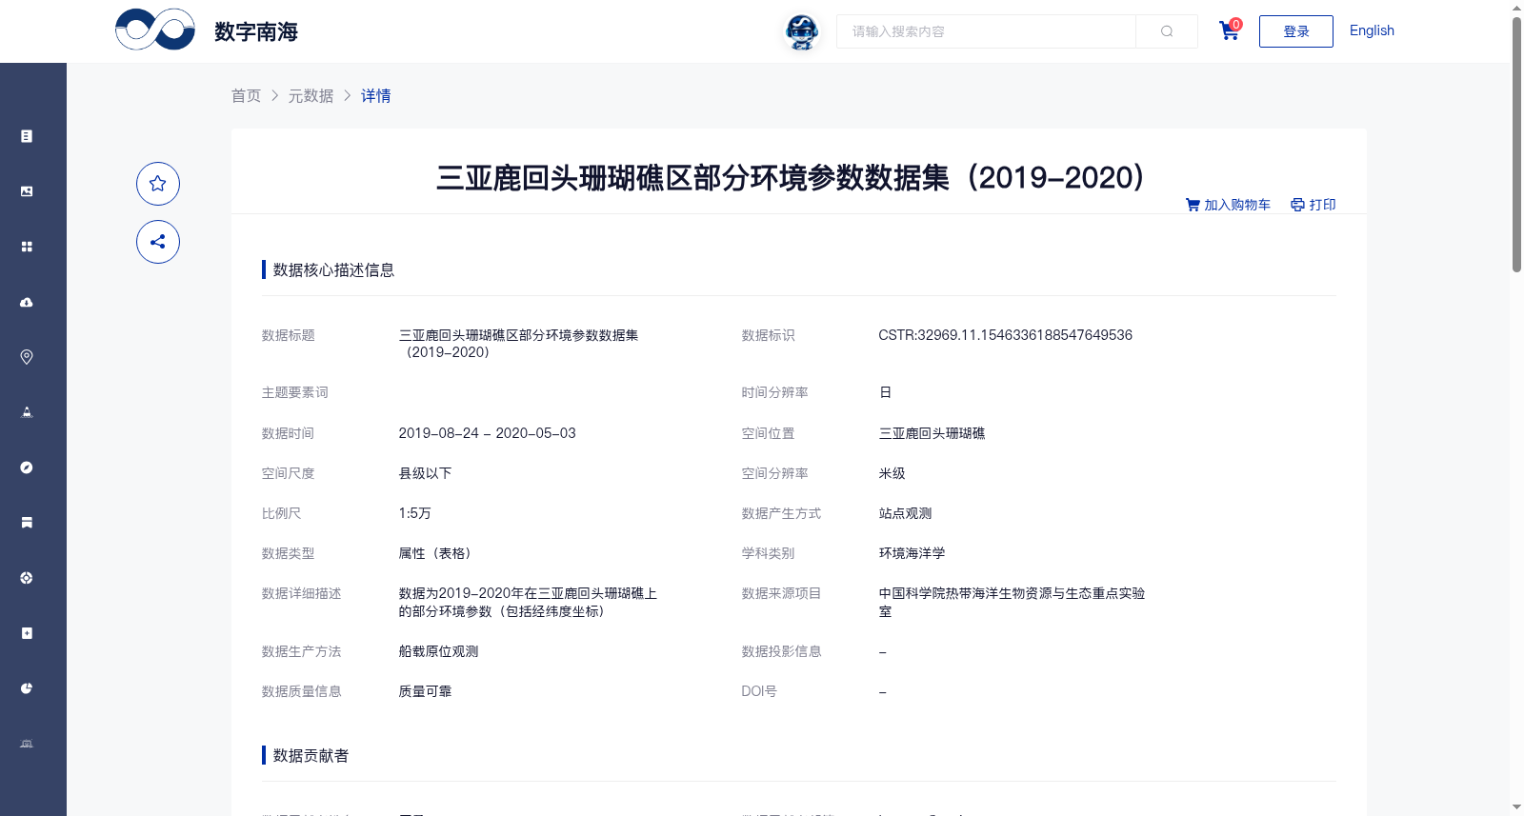The width and height of the screenshot is (1524, 816).
Task: Click the 质量可靠 quality value
Action: (425, 691)
